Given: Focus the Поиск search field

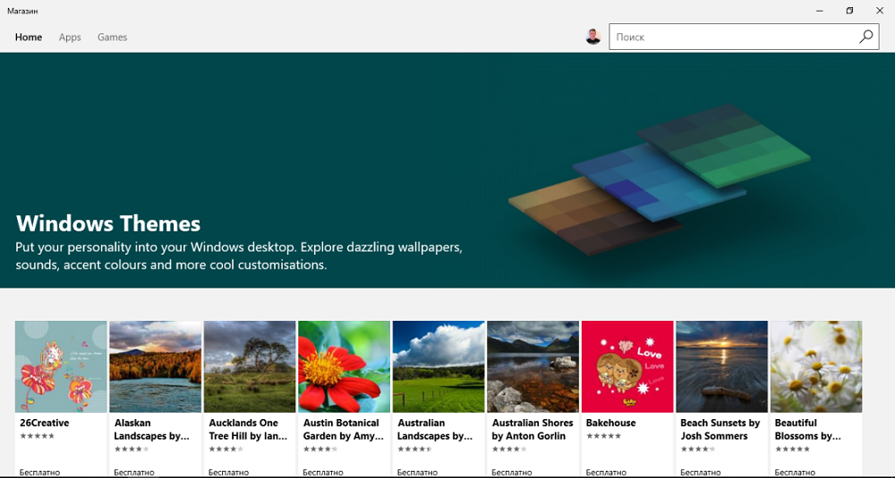Looking at the screenshot, I should point(744,37).
